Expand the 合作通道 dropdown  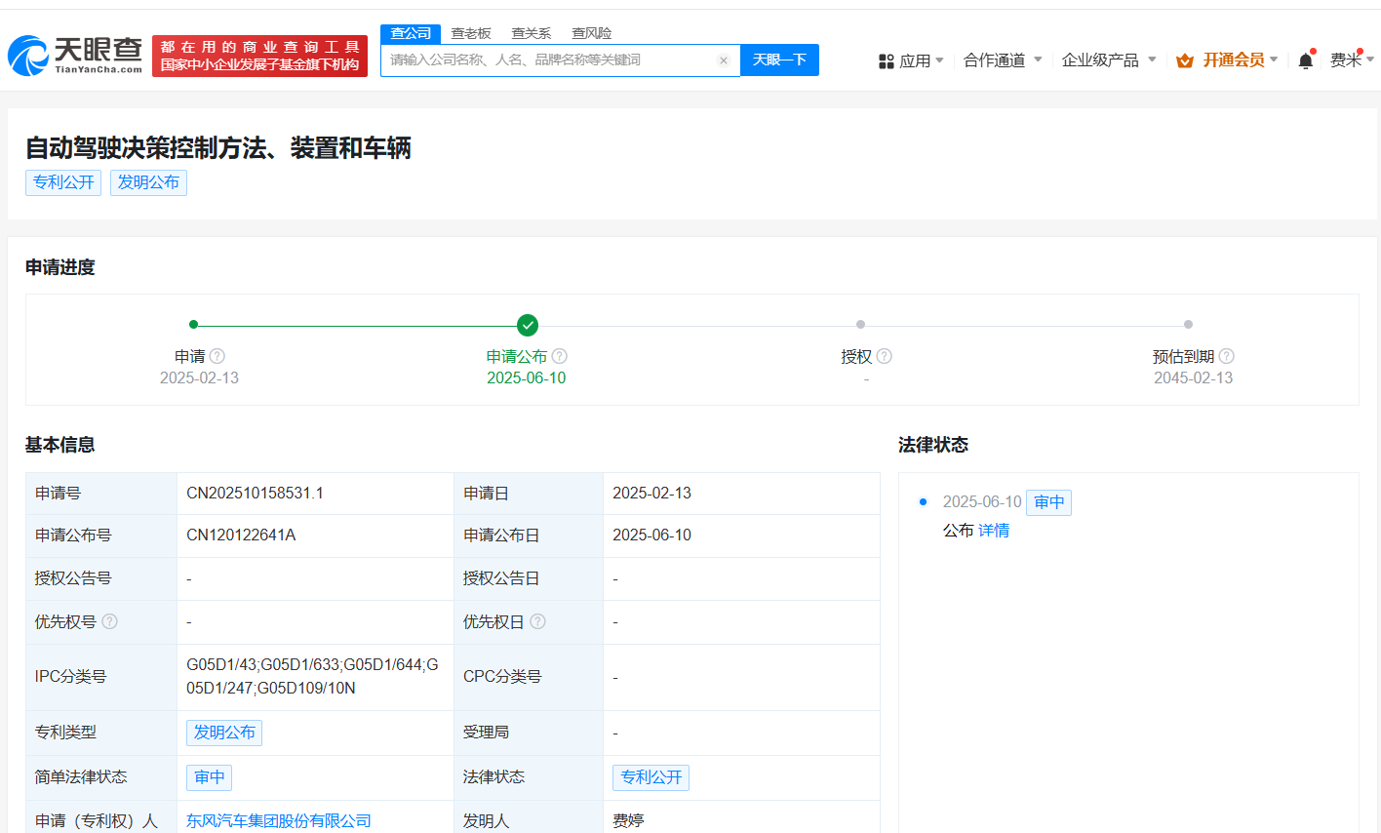(x=1038, y=60)
